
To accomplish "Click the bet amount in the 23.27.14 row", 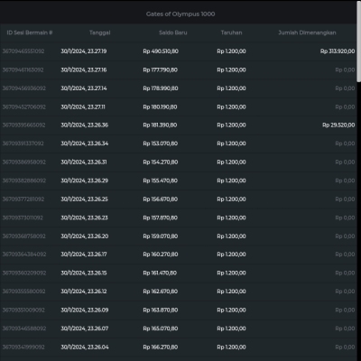I will pos(231,88).
